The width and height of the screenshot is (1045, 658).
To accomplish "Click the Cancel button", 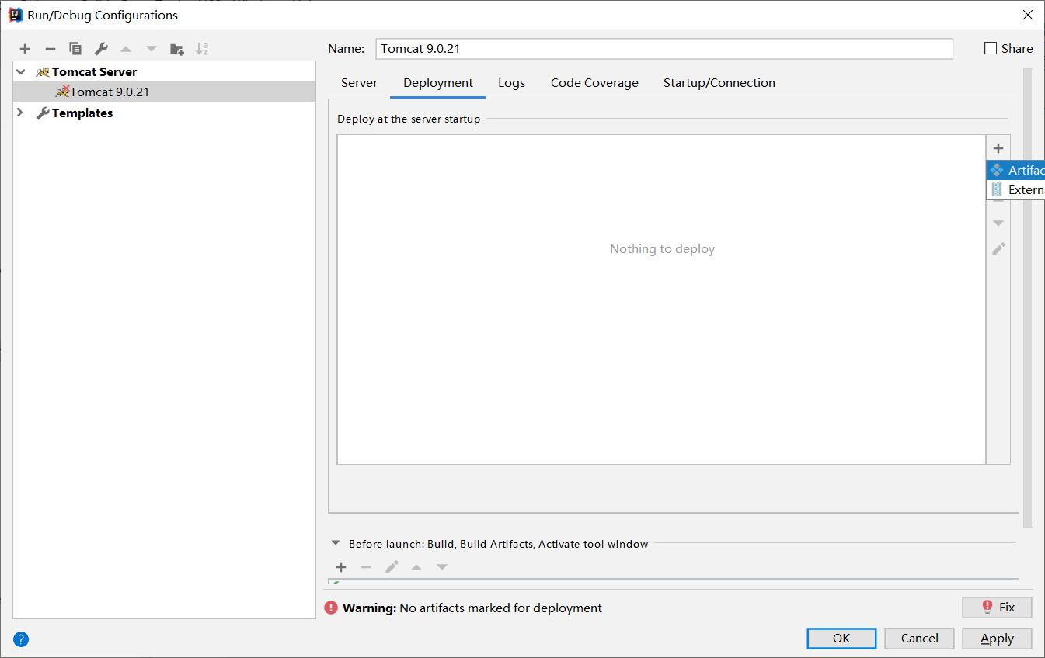I will (920, 638).
